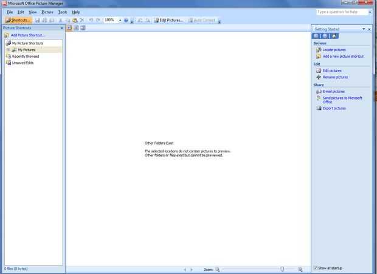Click the Copy icon in toolbar
The height and width of the screenshot is (274, 377).
[68, 21]
